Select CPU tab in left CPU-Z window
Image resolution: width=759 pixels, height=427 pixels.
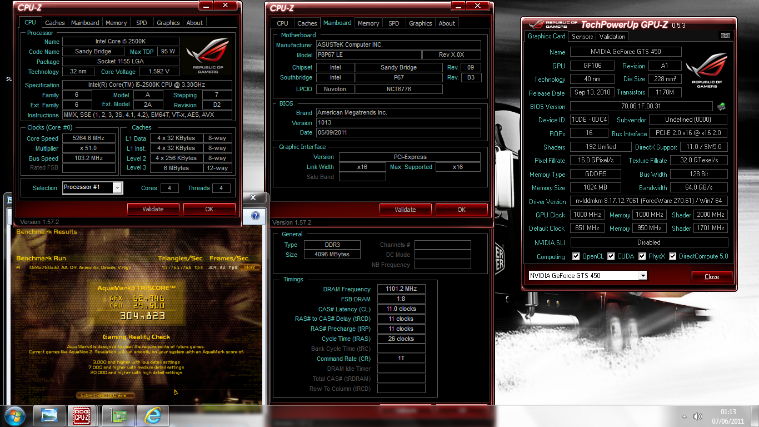pos(30,22)
